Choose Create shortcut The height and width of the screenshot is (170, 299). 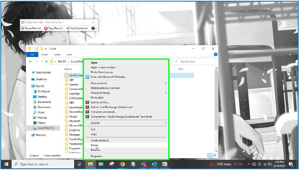pos(126,141)
